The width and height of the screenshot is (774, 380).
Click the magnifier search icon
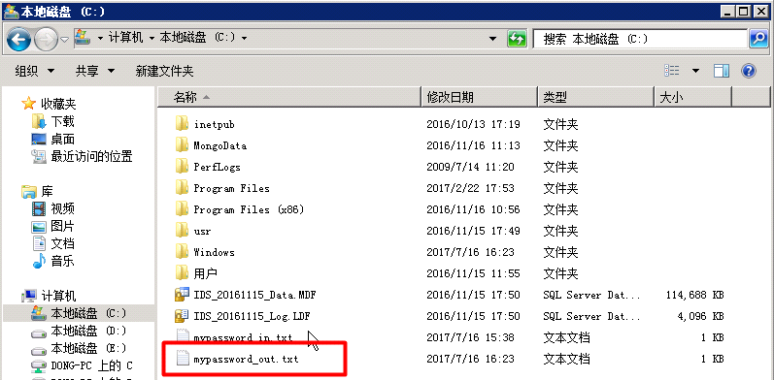tap(758, 39)
